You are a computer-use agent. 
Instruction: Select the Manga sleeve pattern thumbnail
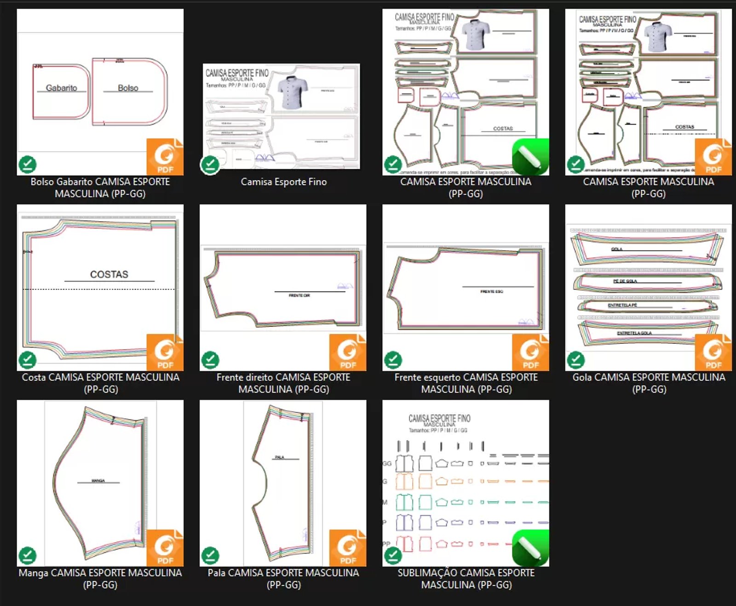tap(100, 483)
